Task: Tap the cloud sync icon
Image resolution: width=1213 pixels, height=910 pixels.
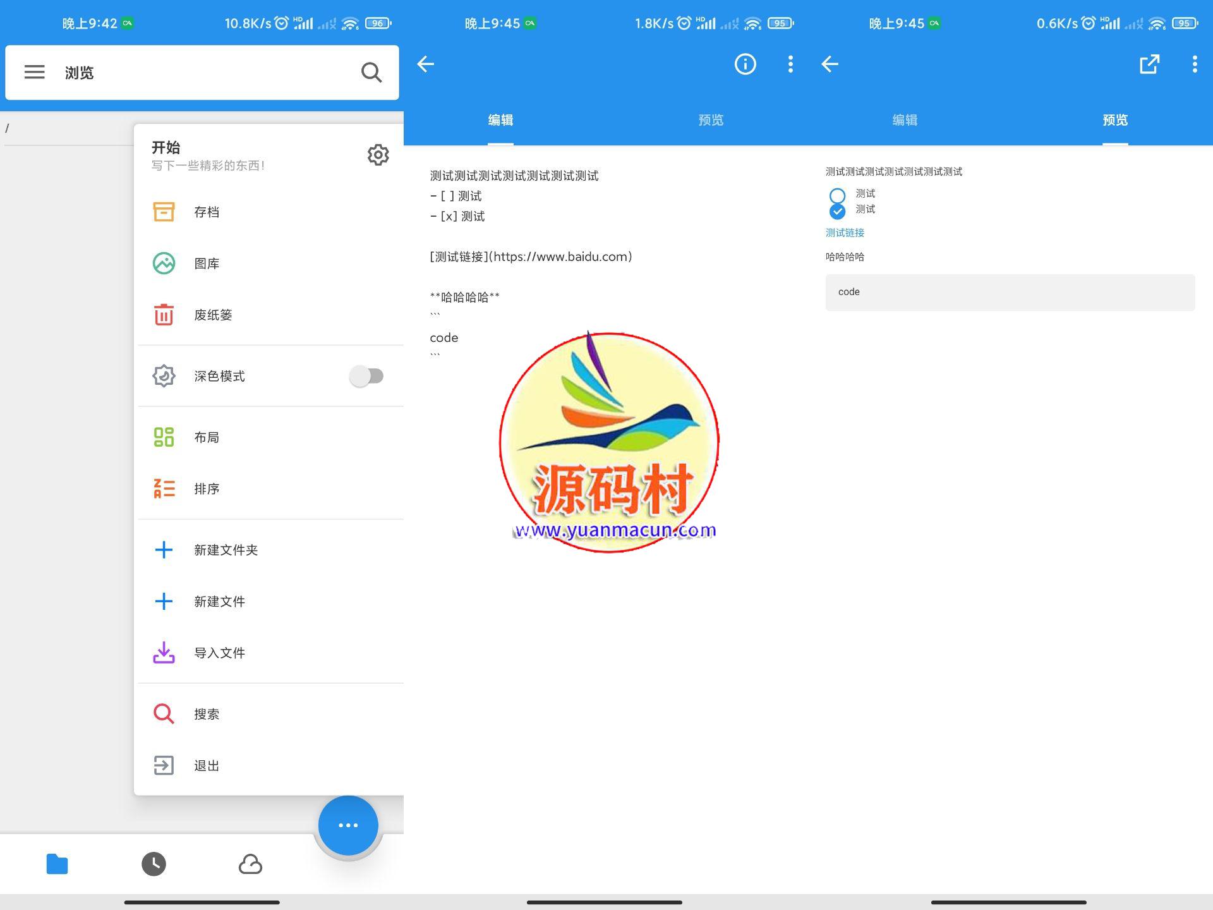Action: tap(250, 864)
